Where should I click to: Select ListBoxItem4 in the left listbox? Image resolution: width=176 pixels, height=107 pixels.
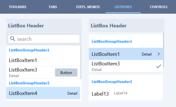[x=43, y=93]
